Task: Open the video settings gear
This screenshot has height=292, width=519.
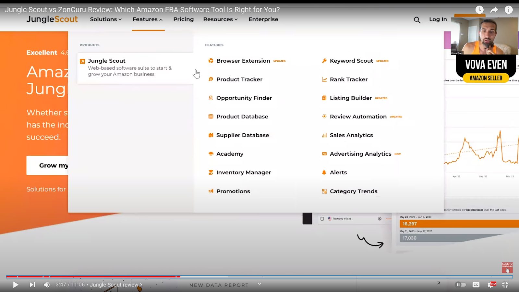Action: point(491,285)
